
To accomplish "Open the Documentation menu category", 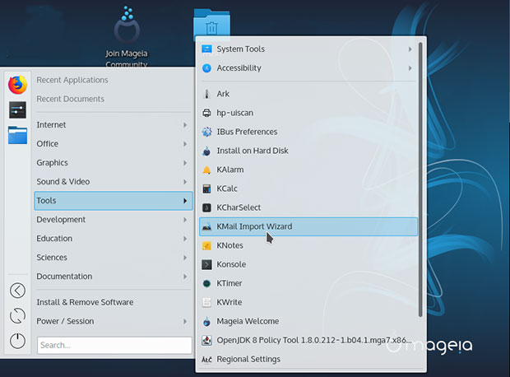I will [114, 277].
